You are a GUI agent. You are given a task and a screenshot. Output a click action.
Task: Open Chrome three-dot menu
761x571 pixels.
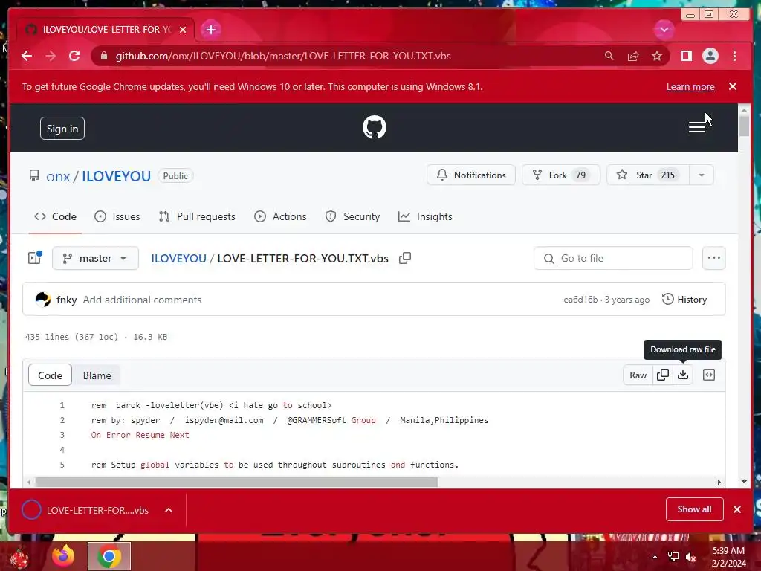[x=734, y=56]
